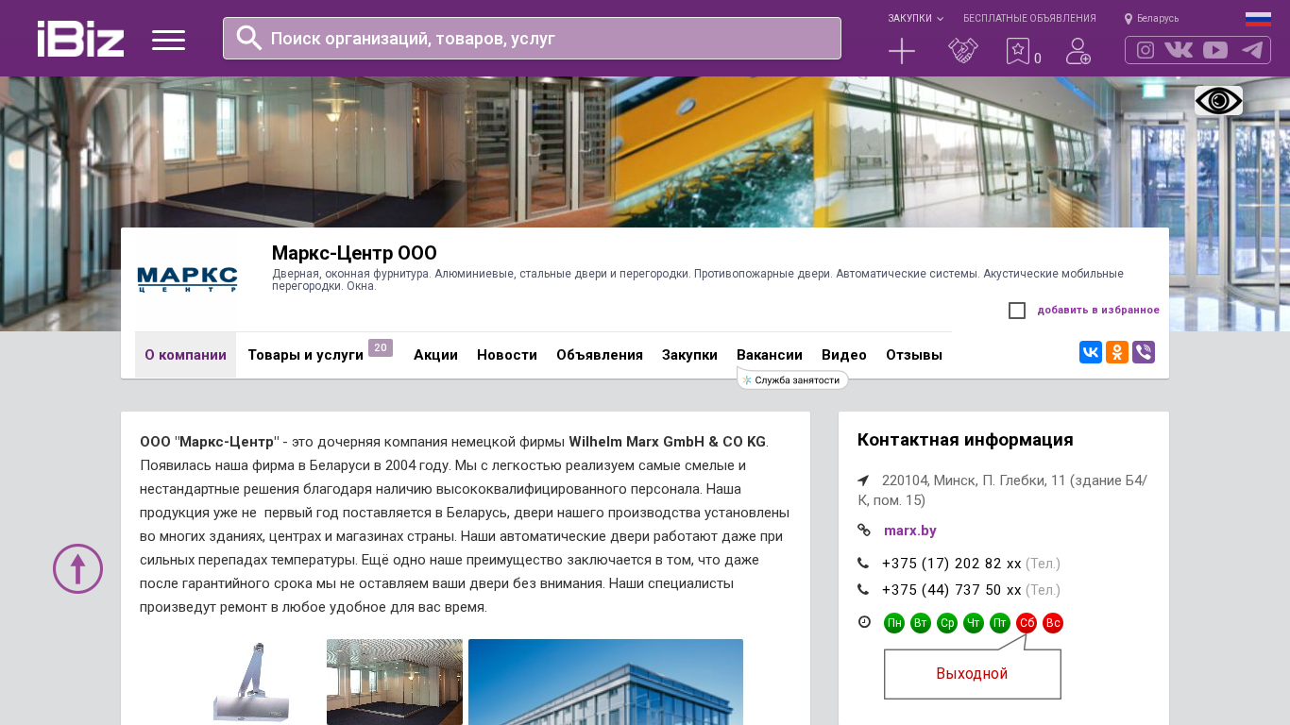Click the address location arrow icon
The height and width of the screenshot is (725, 1290).
click(x=863, y=481)
